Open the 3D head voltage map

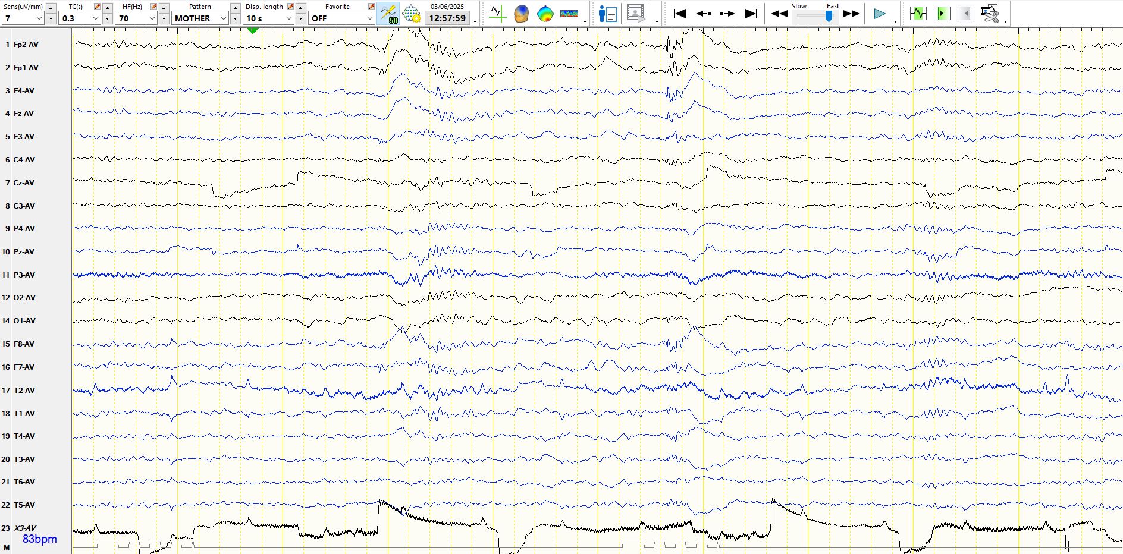[521, 14]
